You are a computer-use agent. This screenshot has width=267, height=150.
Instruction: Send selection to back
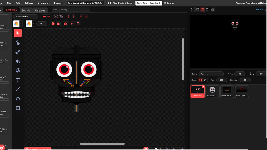86,17
